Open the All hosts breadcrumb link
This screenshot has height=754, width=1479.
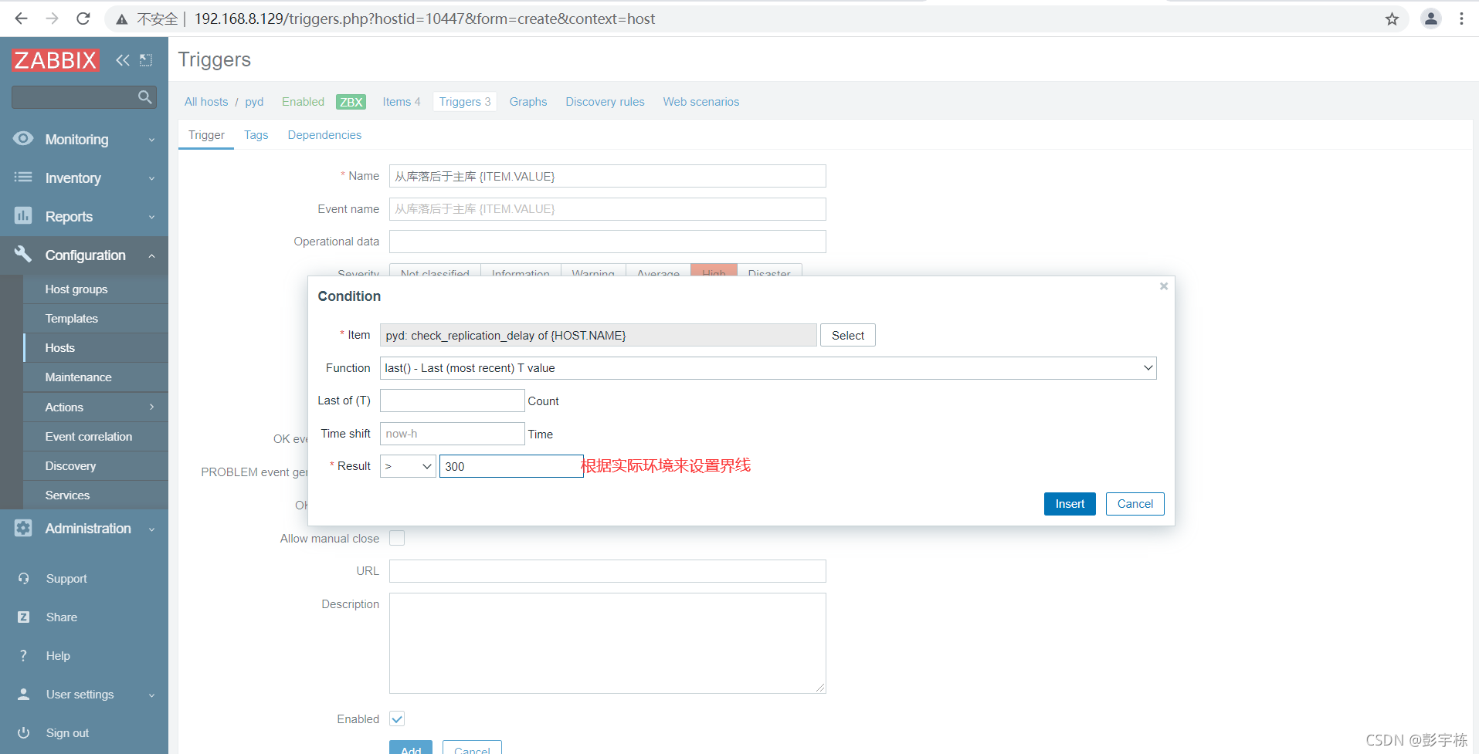pos(206,102)
